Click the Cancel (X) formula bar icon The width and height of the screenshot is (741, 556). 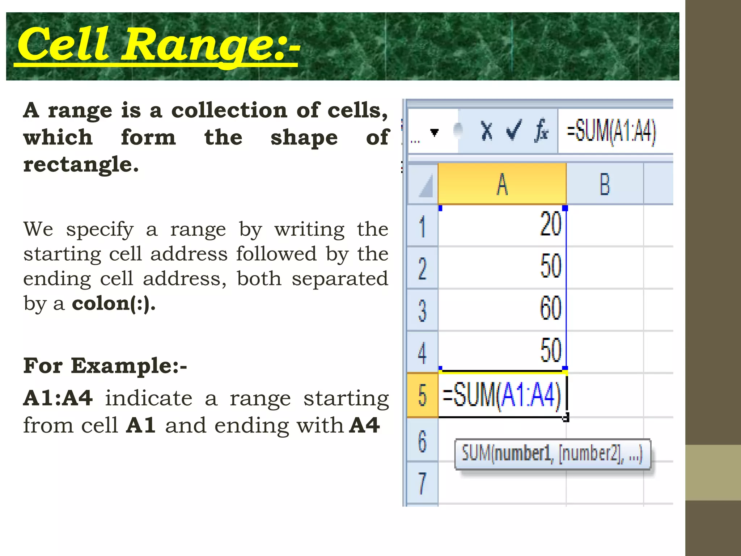click(x=487, y=130)
